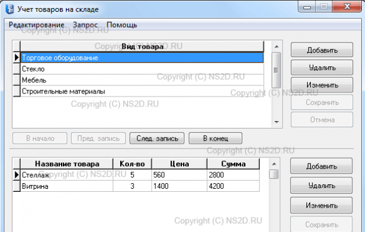The image size is (365, 232).
Task: Select the Стекло row
Action: coord(142,69)
